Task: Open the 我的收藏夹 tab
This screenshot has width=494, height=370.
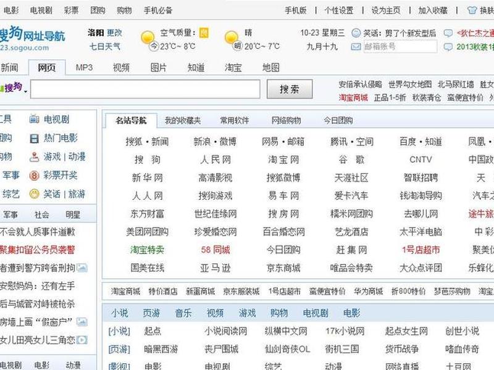Action: (183, 120)
